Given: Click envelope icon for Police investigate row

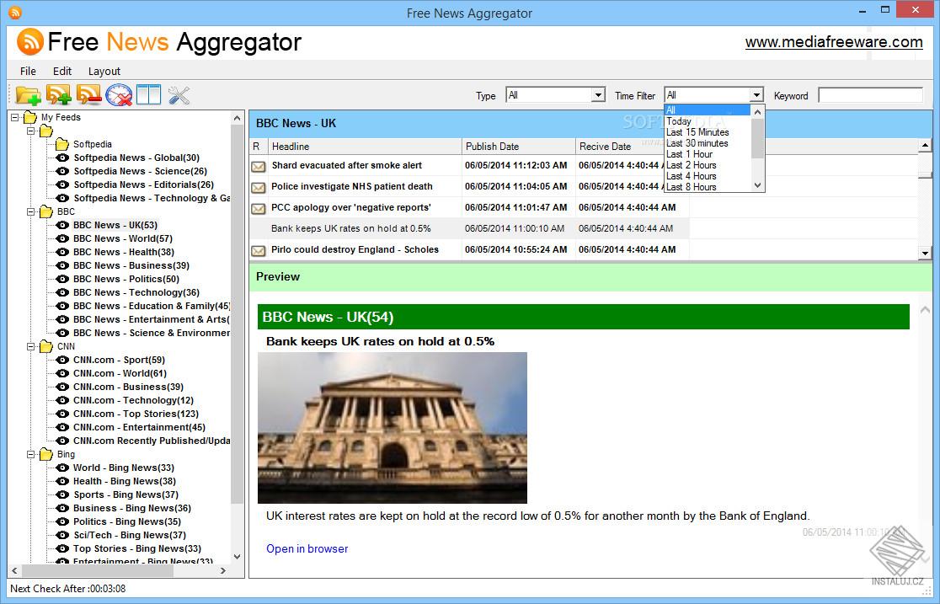Looking at the screenshot, I should coord(259,187).
